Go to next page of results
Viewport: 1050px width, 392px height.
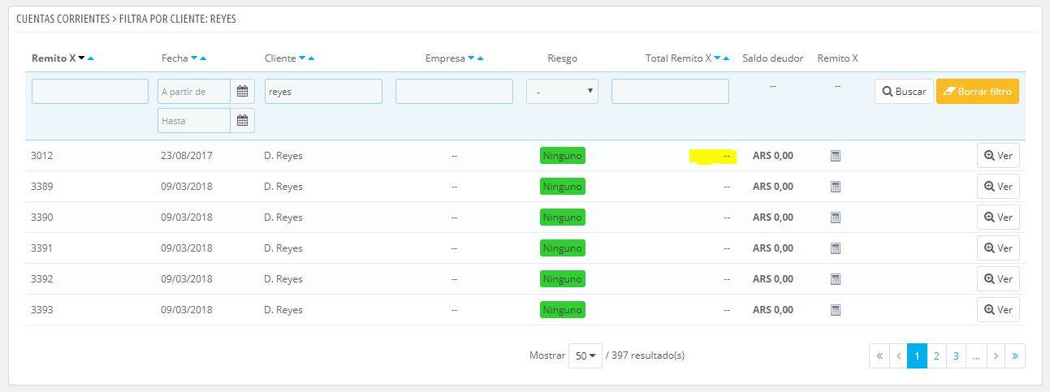point(996,355)
